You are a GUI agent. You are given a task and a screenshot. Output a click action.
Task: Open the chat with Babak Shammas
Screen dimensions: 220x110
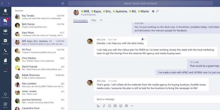pos(40,76)
